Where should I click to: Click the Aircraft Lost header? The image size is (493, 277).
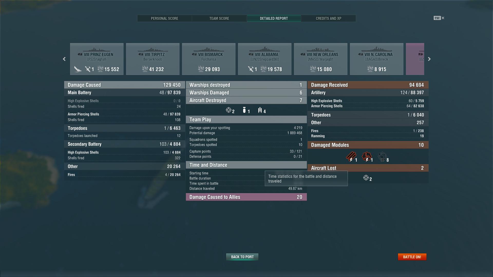[x=368, y=168]
